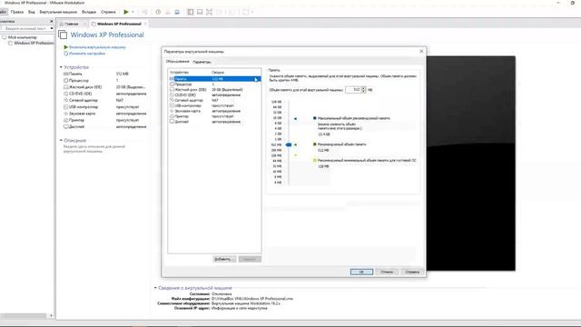
Task: Click the library horizontal scrollbar
Action: coord(25,316)
